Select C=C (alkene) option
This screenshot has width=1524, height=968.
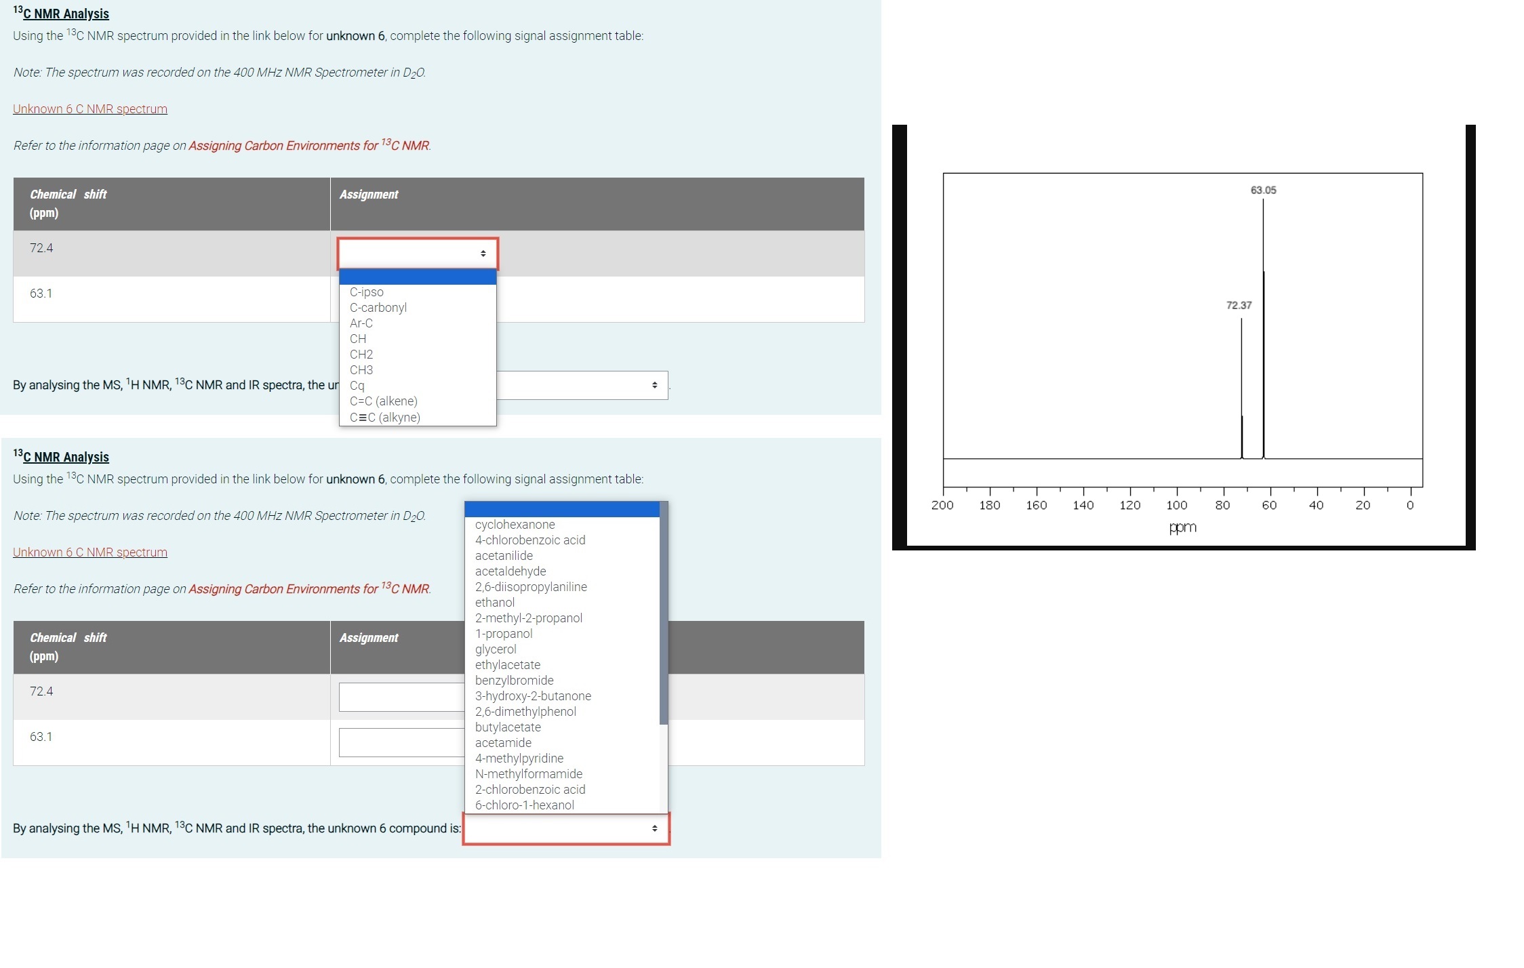384,401
